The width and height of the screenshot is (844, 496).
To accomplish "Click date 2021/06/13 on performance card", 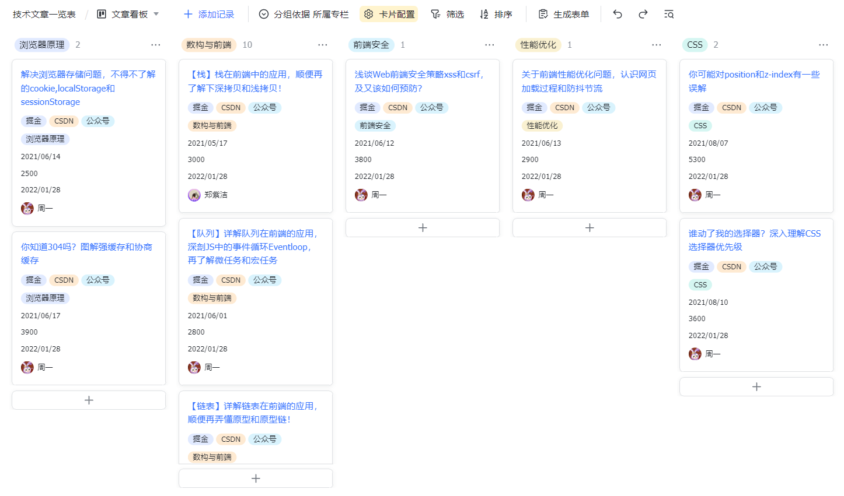I will [x=542, y=143].
